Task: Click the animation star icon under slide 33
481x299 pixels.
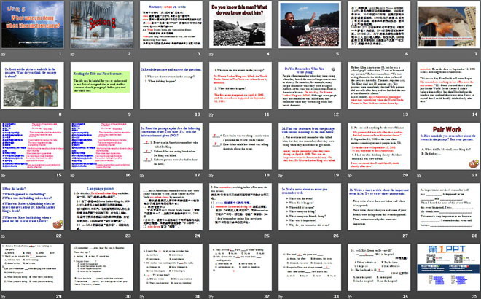Action: click(x=281, y=297)
